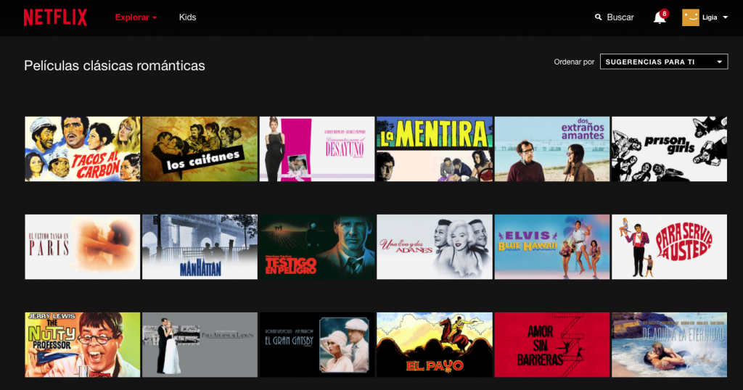
Task: Select El Payo movie poster
Action: click(x=435, y=344)
